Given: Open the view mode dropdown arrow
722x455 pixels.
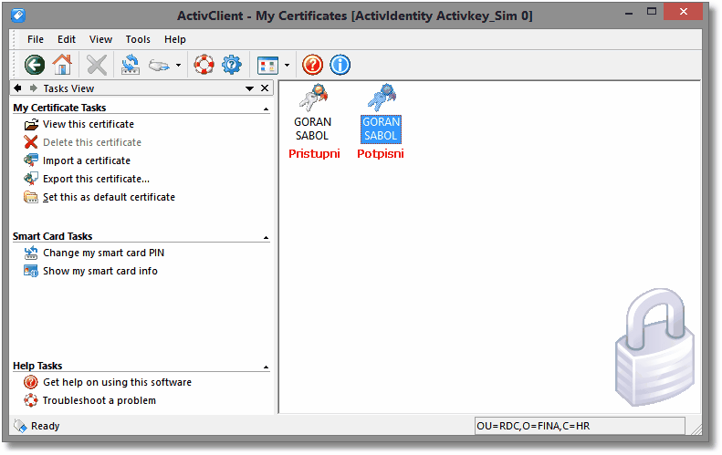Looking at the screenshot, I should point(287,66).
